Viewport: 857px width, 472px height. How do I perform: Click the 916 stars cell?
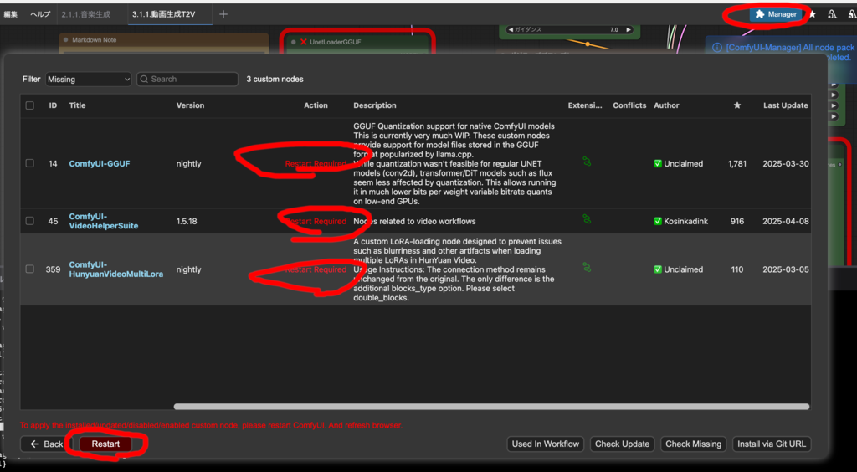click(x=737, y=221)
